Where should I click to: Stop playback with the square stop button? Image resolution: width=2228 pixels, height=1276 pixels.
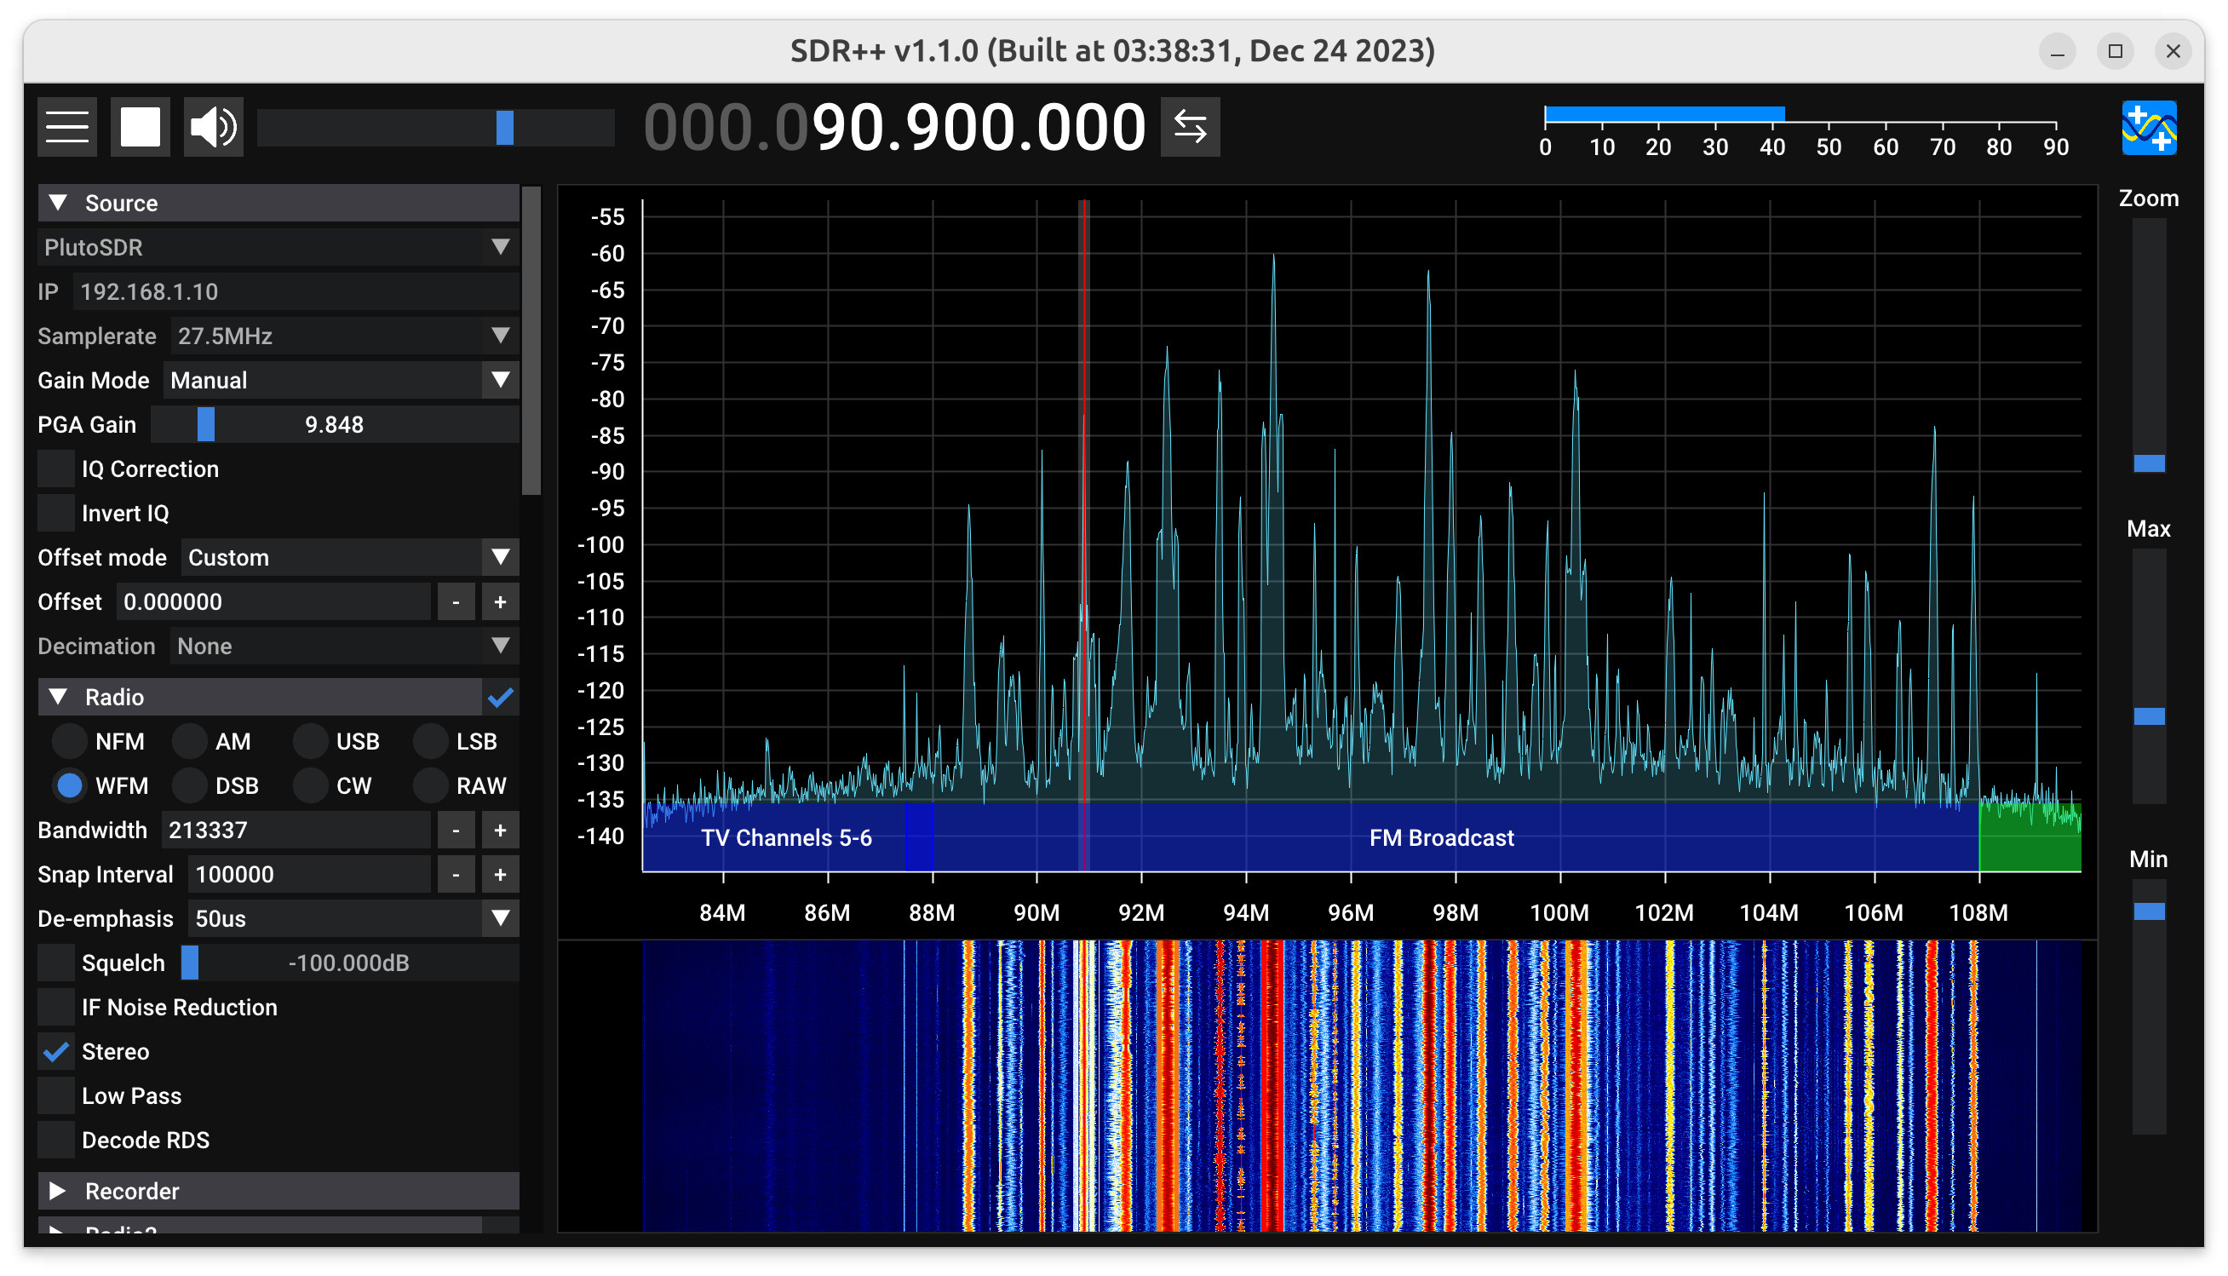click(x=141, y=127)
